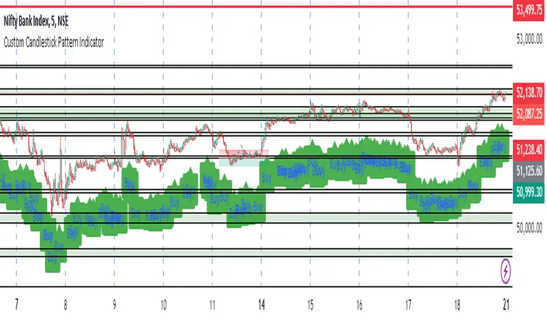Click bold date 14 on time axis
Screen dimensions: 547x322
(261, 305)
